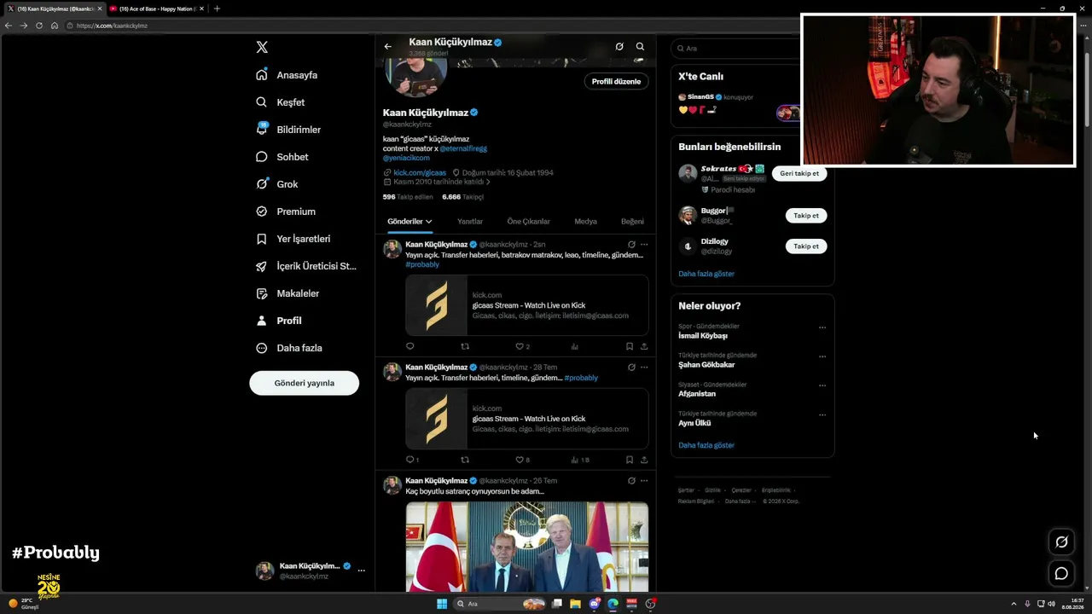Go to Profil in the sidebar
Image resolution: width=1092 pixels, height=614 pixels.
point(278,321)
